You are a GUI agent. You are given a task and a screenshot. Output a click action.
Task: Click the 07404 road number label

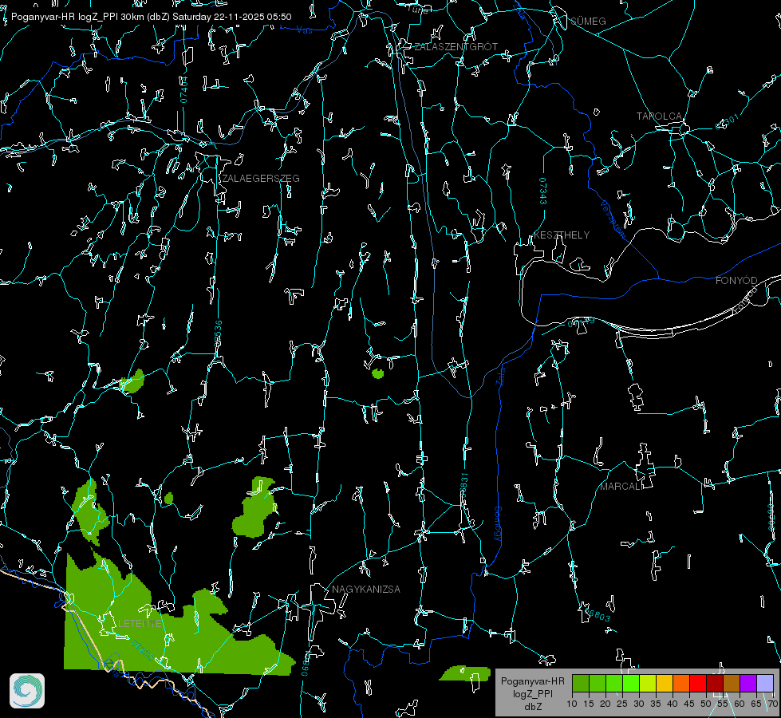pos(184,89)
